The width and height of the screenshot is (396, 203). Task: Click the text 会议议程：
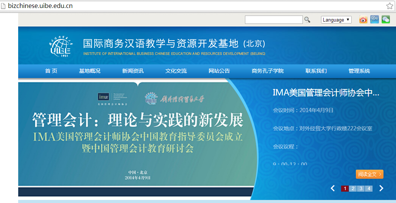[285, 147]
